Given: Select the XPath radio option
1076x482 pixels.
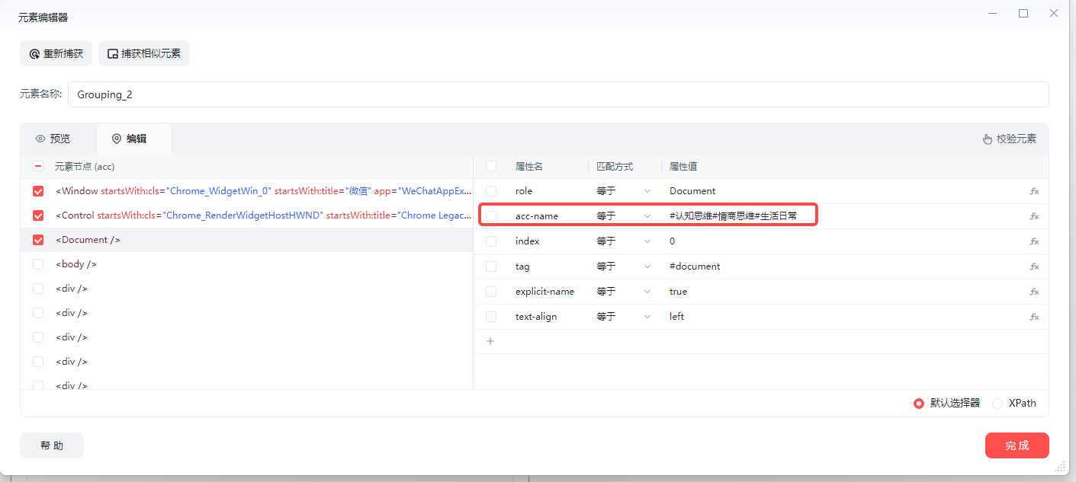Looking at the screenshot, I should pos(997,404).
